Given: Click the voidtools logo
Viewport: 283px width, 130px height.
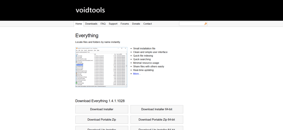Looking at the screenshot, I should coord(90,10).
